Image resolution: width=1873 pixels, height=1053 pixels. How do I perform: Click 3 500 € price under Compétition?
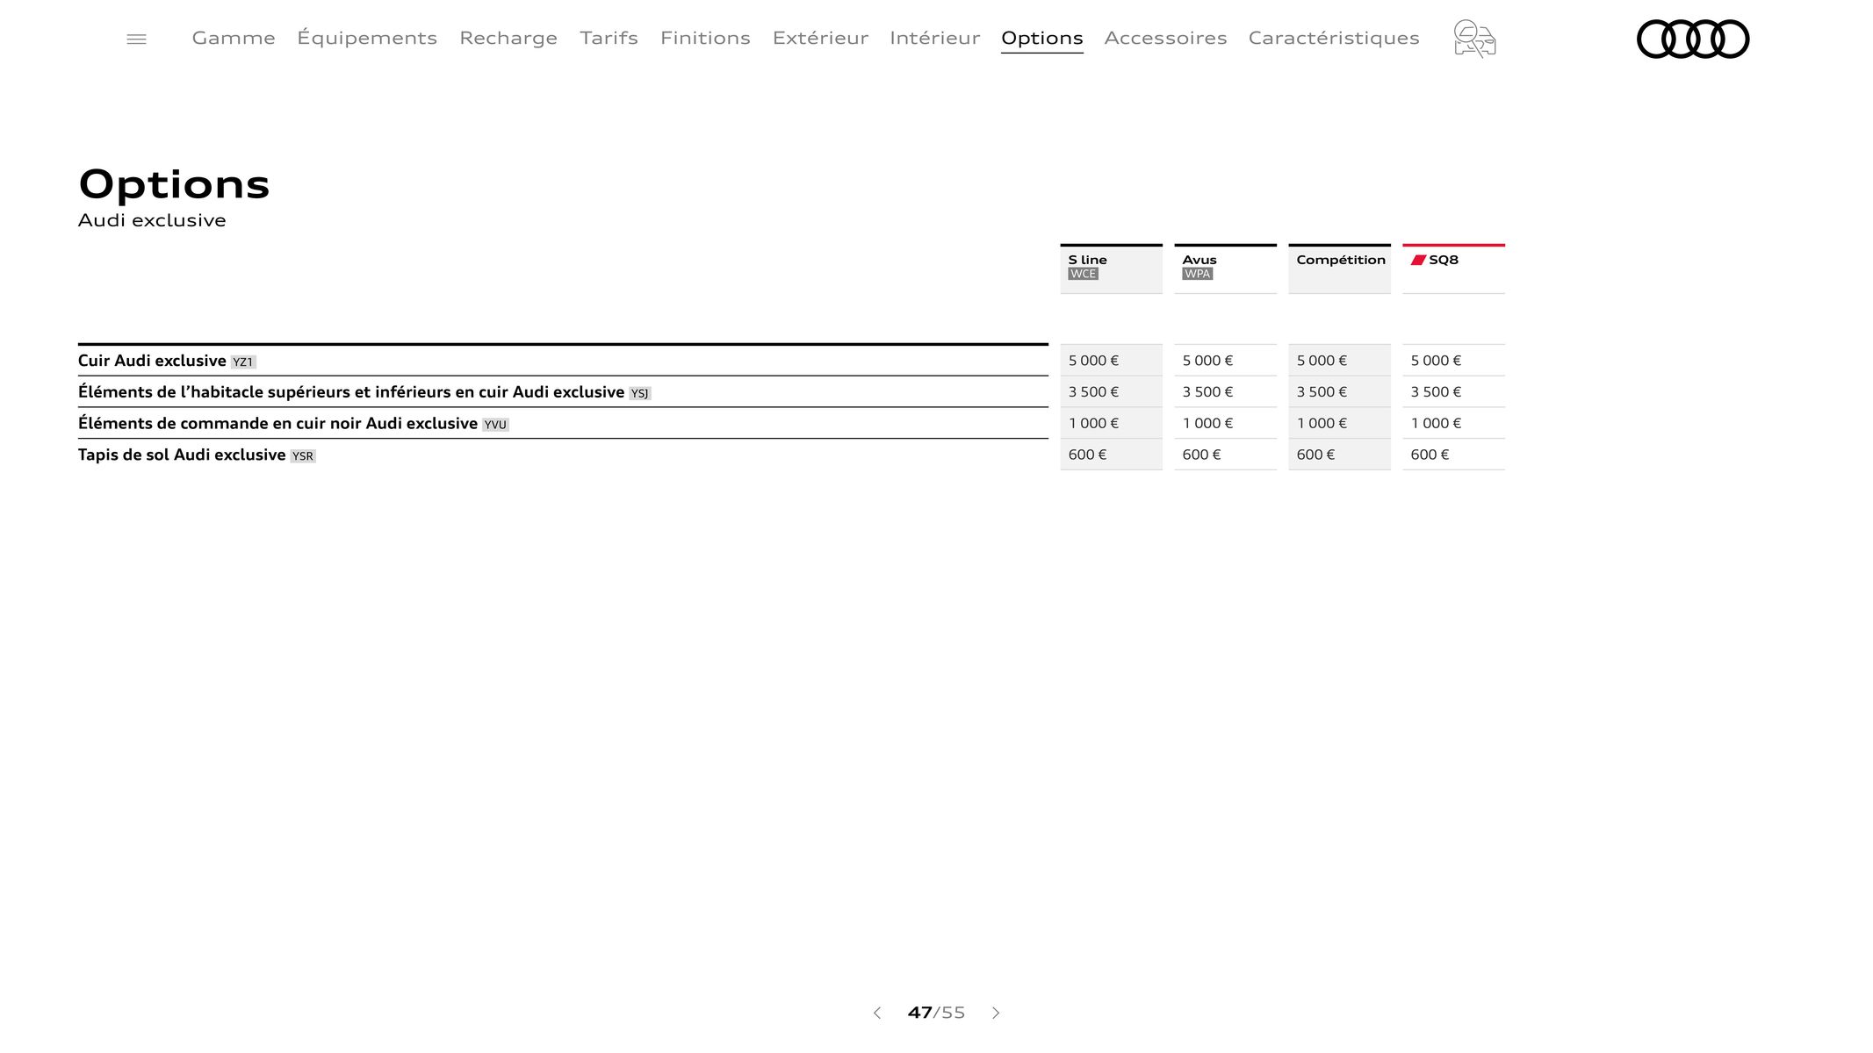pyautogui.click(x=1322, y=392)
